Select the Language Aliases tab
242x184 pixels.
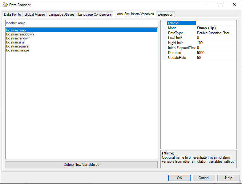(x=61, y=14)
